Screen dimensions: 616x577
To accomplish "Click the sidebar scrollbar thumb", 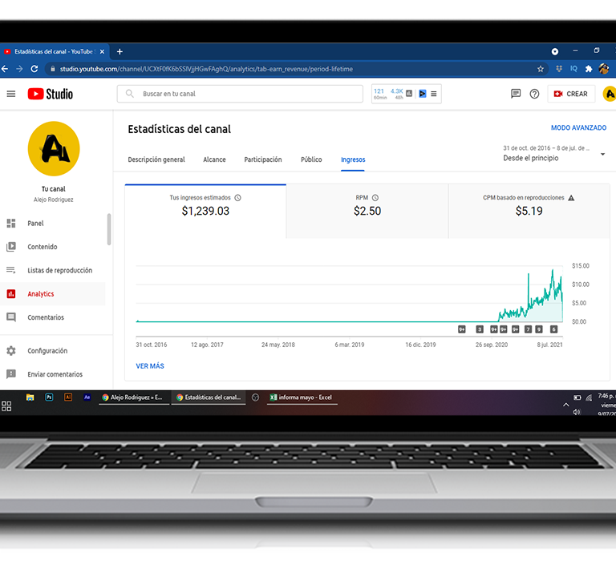I will click(x=109, y=229).
